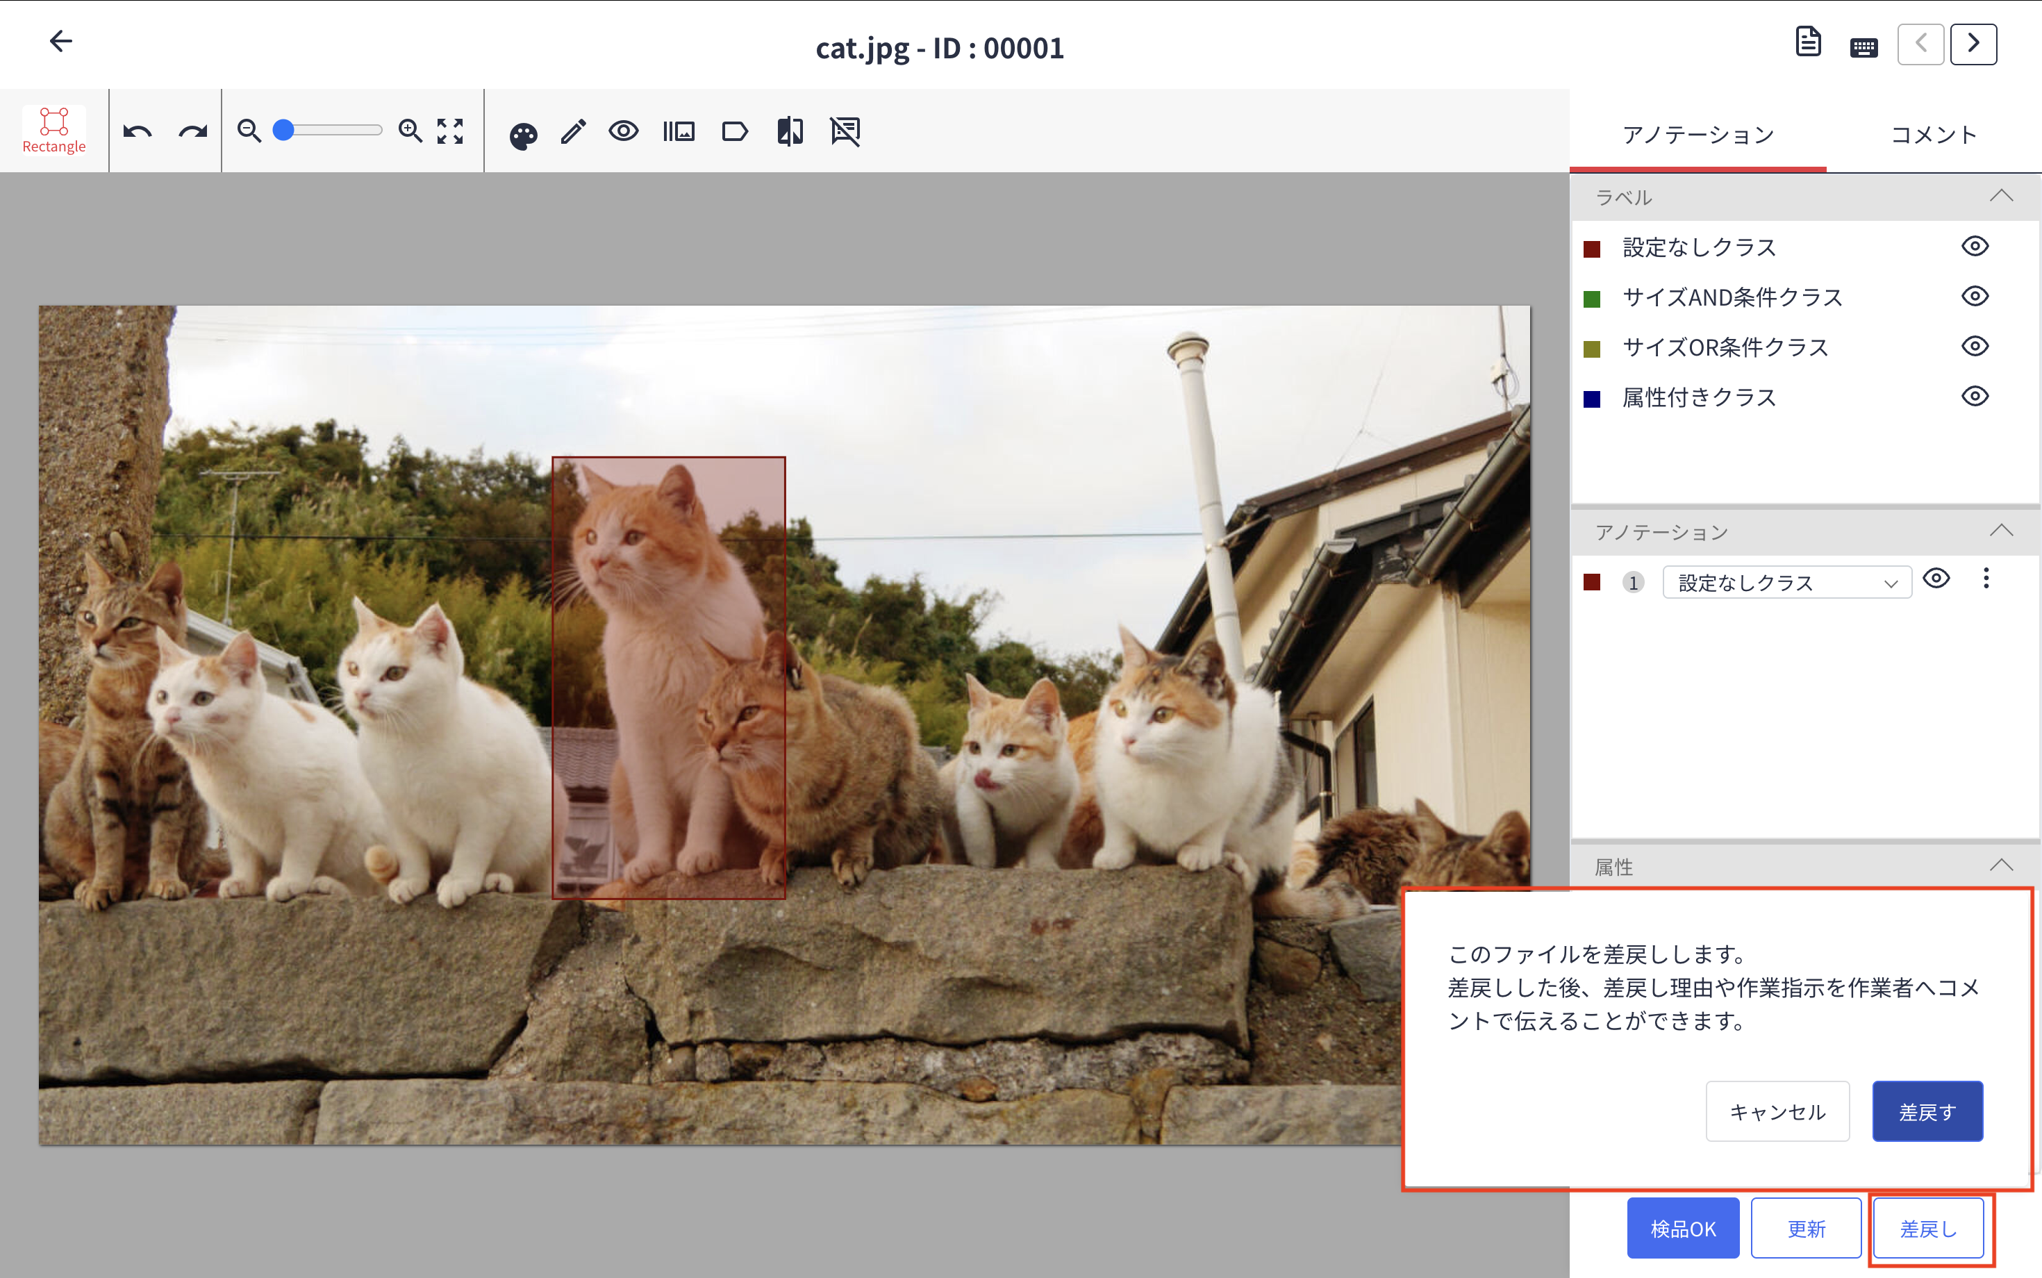Open the keyboard shortcuts icon

[1863, 47]
